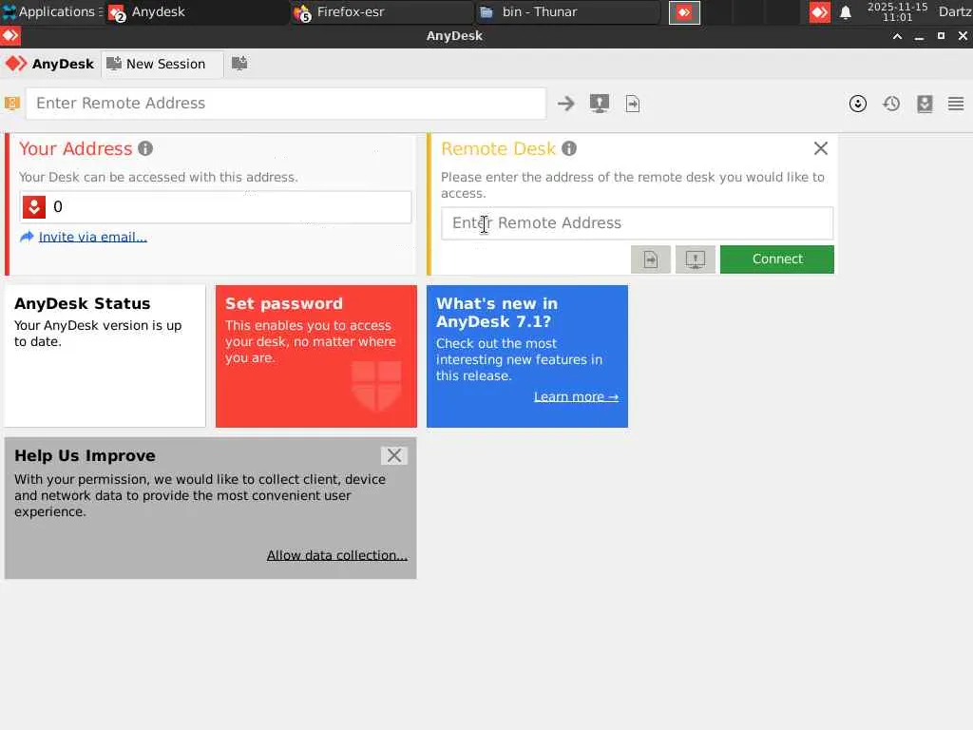The width and height of the screenshot is (973, 730).
Task: Click the connect arrow beside the address bar
Action: point(565,104)
